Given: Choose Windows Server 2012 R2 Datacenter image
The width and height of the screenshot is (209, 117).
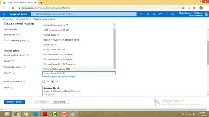Looking at the screenshot, I should (x=77, y=64).
